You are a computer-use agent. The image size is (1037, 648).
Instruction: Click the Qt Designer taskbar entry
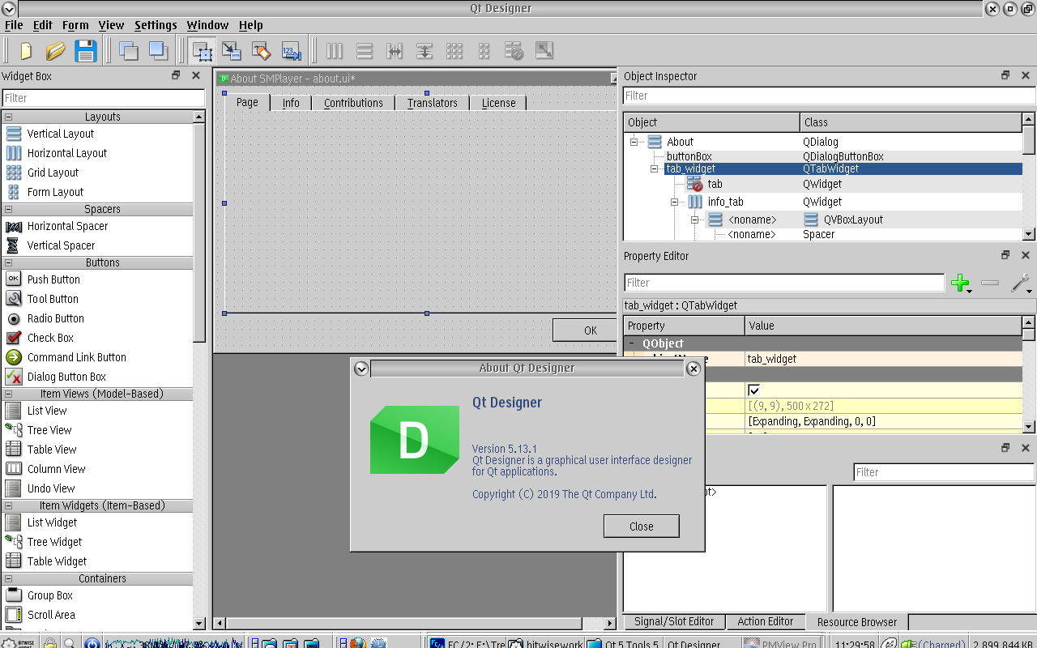693,645
